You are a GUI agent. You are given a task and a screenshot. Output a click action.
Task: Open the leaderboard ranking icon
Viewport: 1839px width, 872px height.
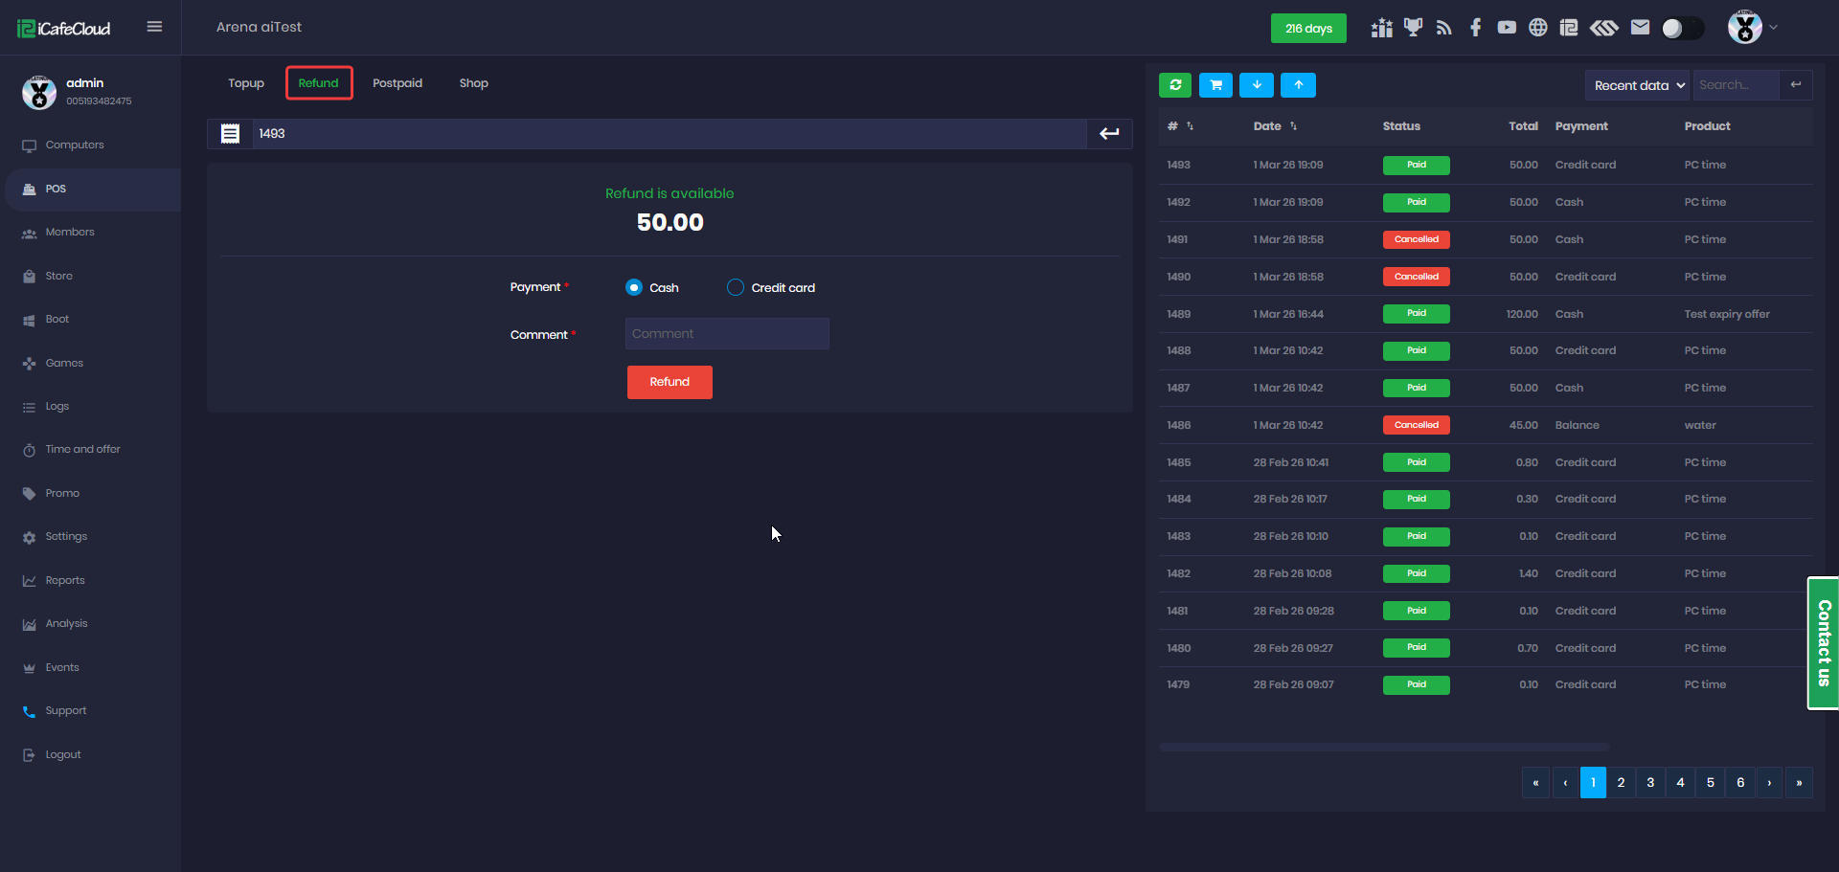tap(1381, 28)
